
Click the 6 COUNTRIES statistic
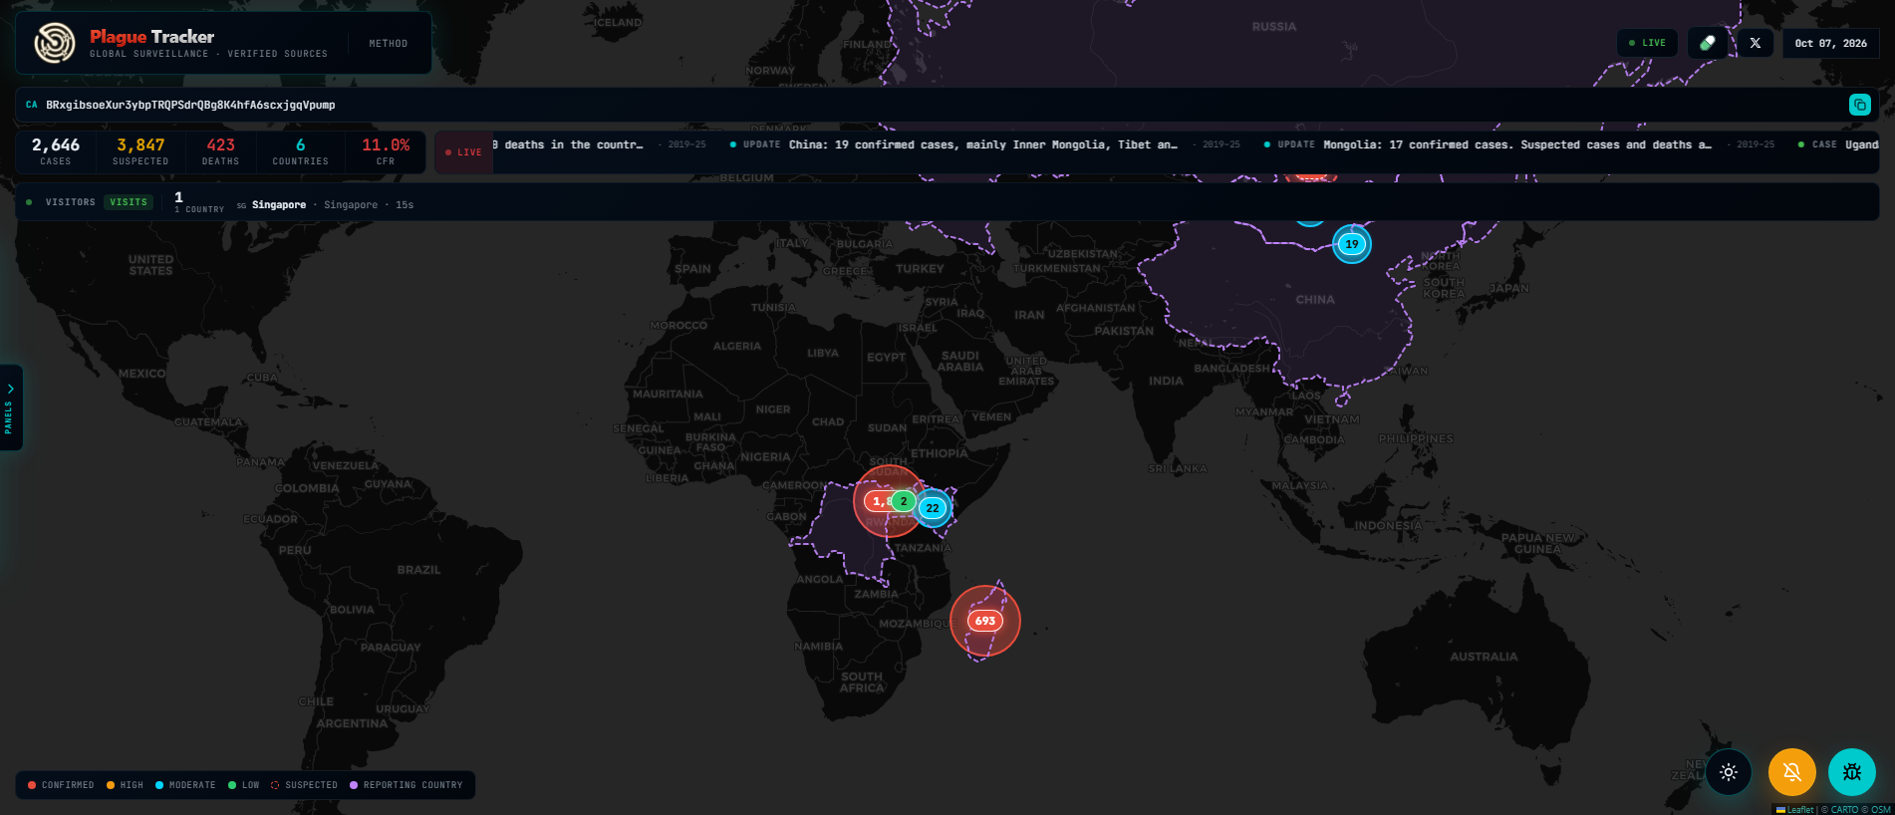(300, 151)
